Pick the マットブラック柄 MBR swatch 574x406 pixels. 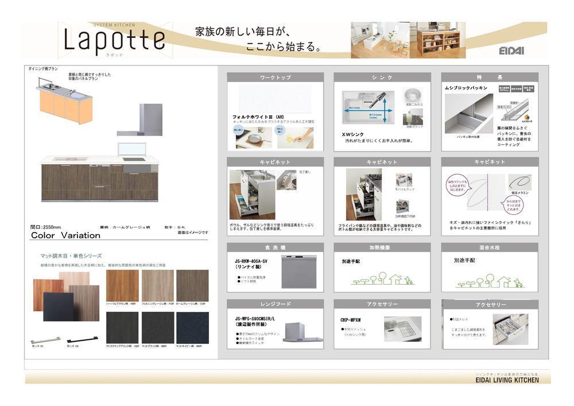(157, 328)
